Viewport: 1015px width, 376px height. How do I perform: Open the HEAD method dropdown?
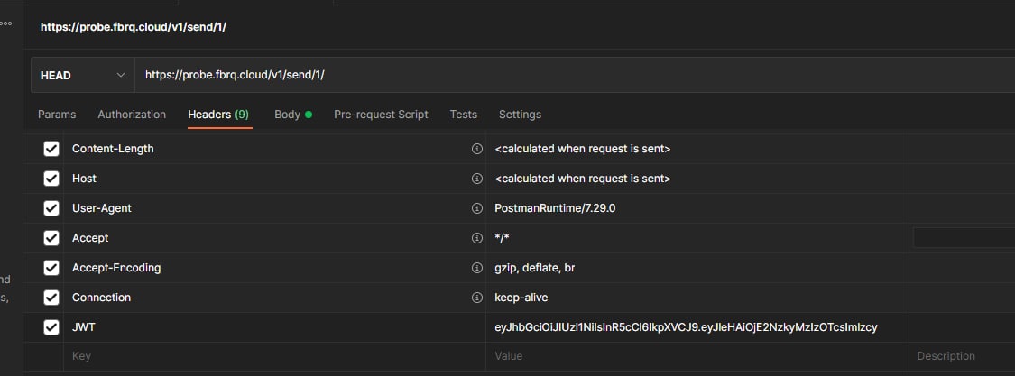tap(83, 75)
